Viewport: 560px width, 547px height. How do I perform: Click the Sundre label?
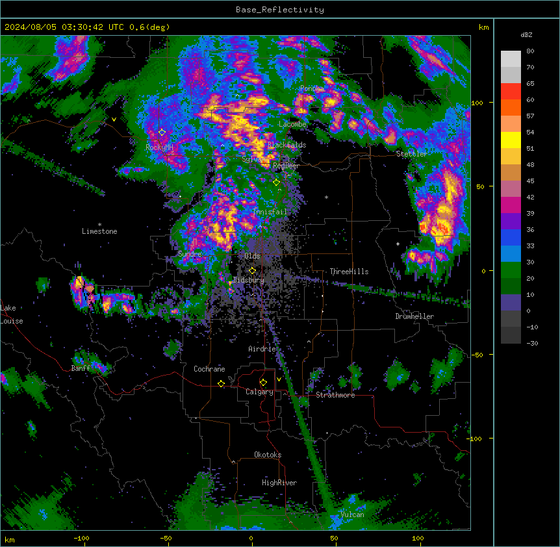point(190,254)
